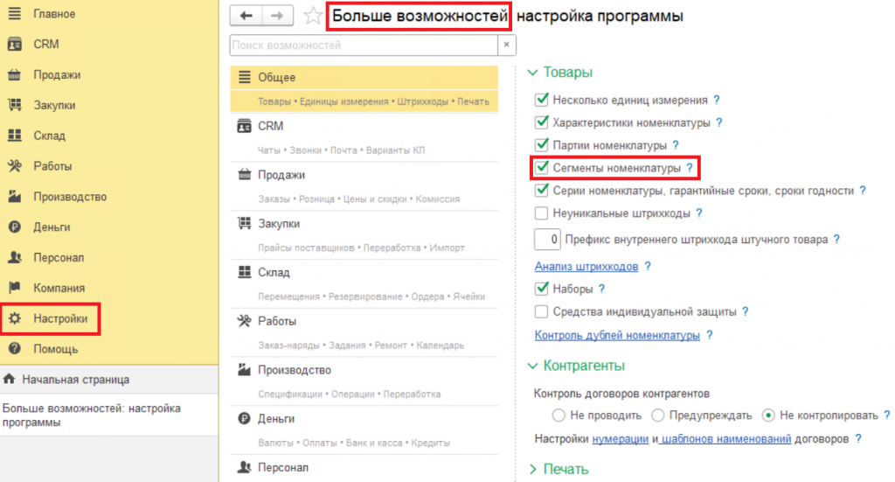Show help for Характеристики номенклатуры
This screenshot has width=895, height=482.
coord(719,122)
